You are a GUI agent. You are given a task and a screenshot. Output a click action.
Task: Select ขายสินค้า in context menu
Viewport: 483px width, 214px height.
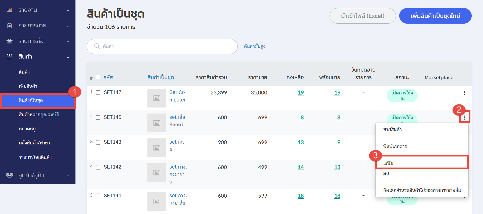pyautogui.click(x=422, y=130)
